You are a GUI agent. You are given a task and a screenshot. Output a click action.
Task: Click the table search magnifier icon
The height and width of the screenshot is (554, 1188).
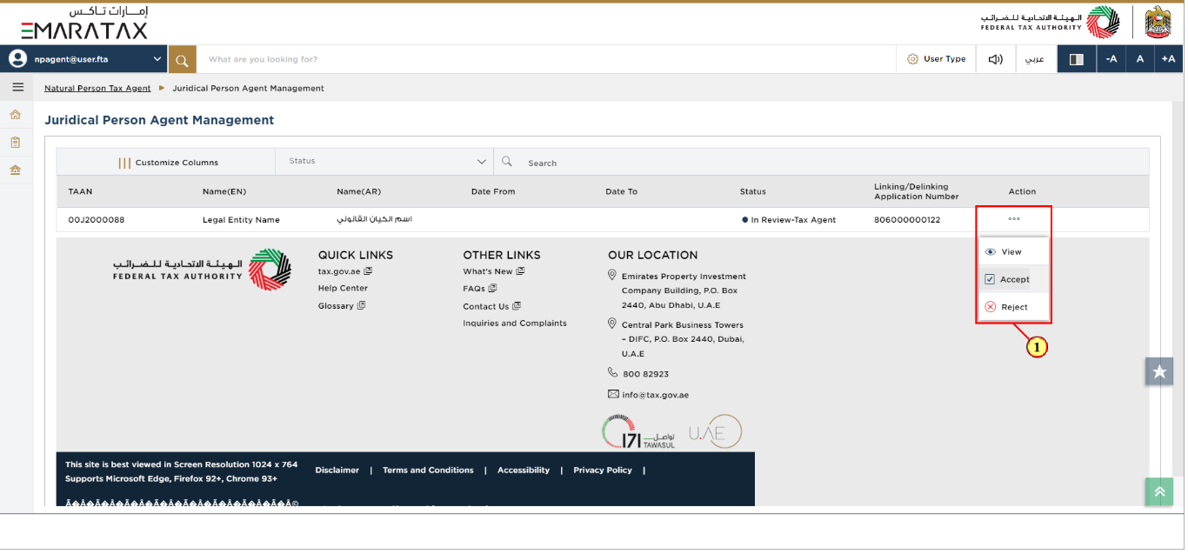click(x=507, y=162)
